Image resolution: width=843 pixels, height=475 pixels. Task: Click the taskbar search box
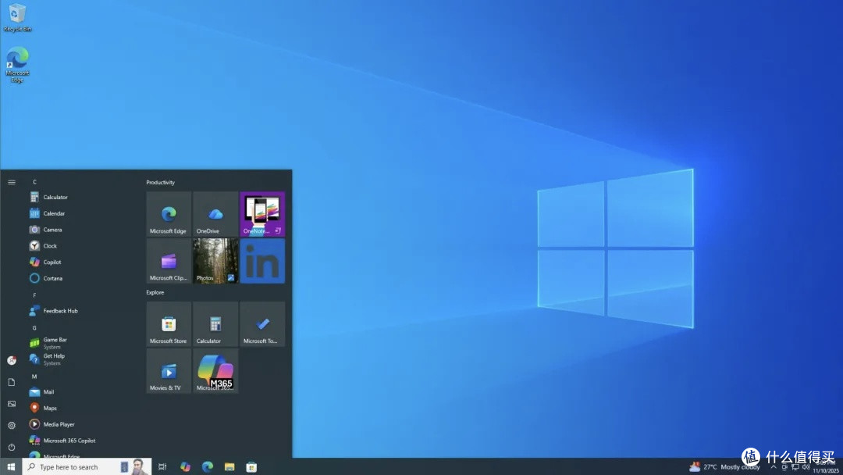(x=87, y=467)
